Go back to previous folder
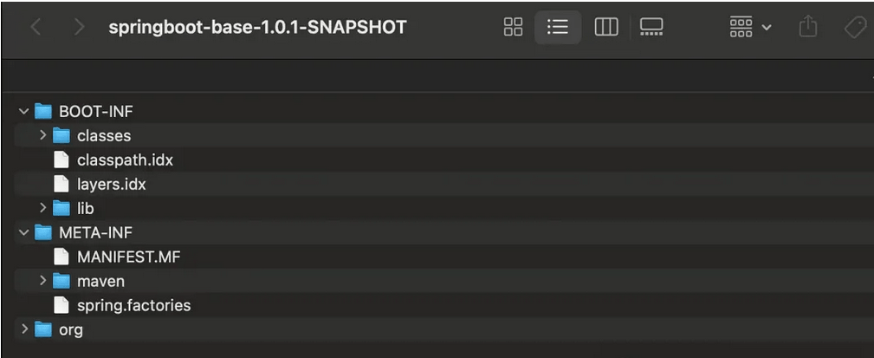The image size is (874, 358). click(x=36, y=28)
